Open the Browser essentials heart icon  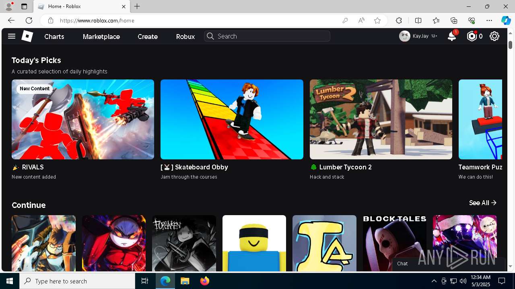tap(472, 20)
